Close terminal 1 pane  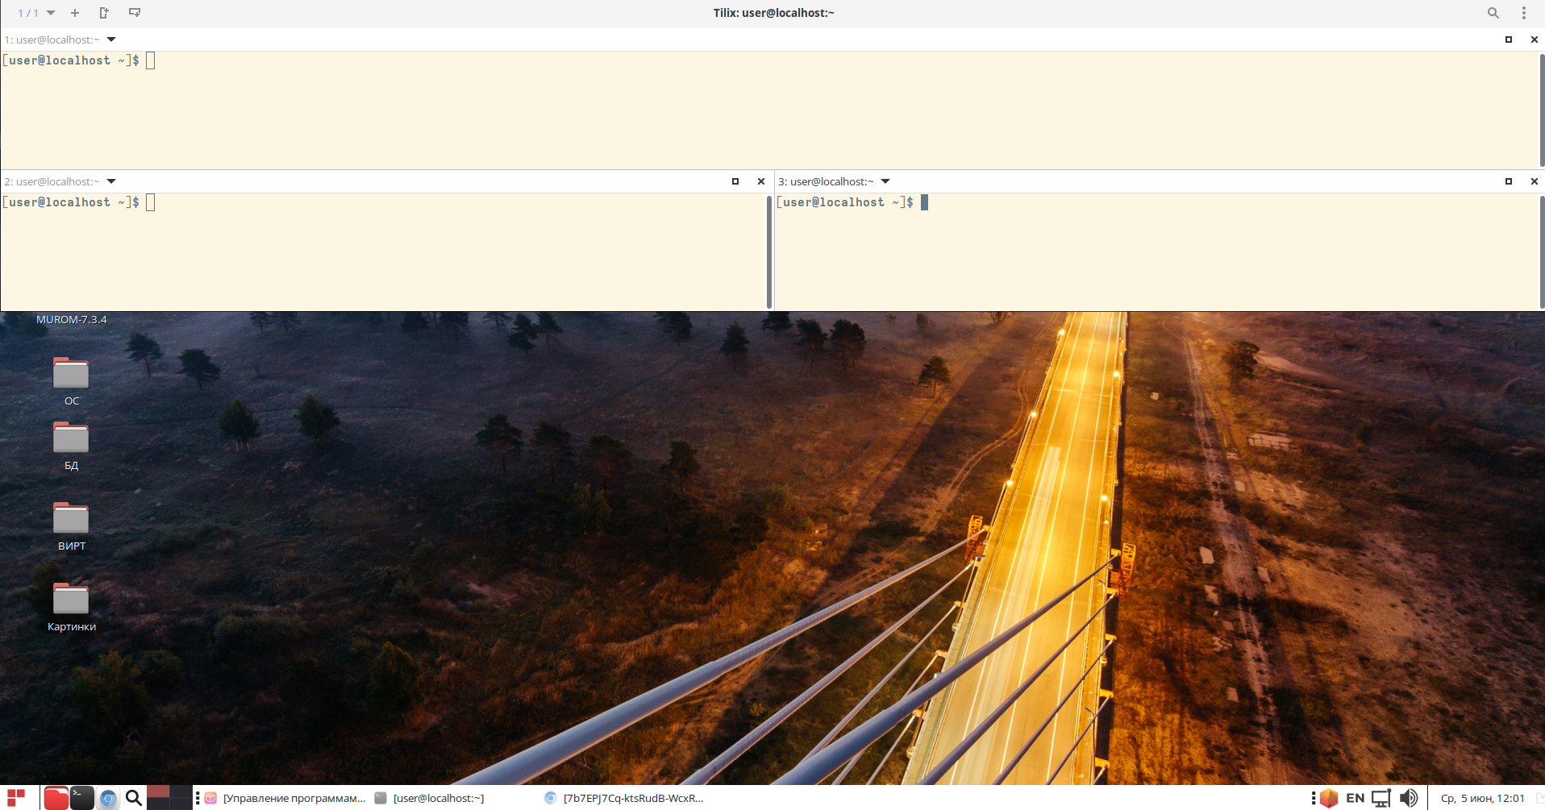tap(1535, 39)
